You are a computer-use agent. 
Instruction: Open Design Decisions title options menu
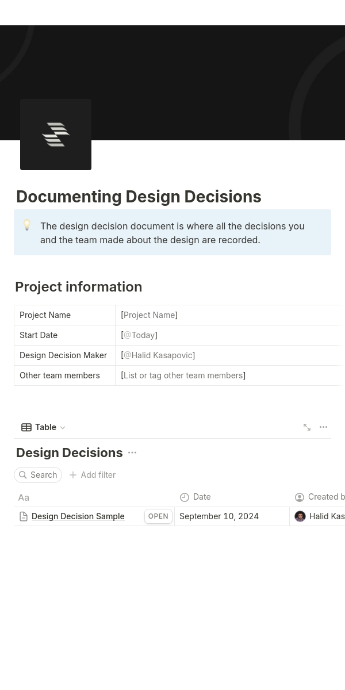(132, 453)
